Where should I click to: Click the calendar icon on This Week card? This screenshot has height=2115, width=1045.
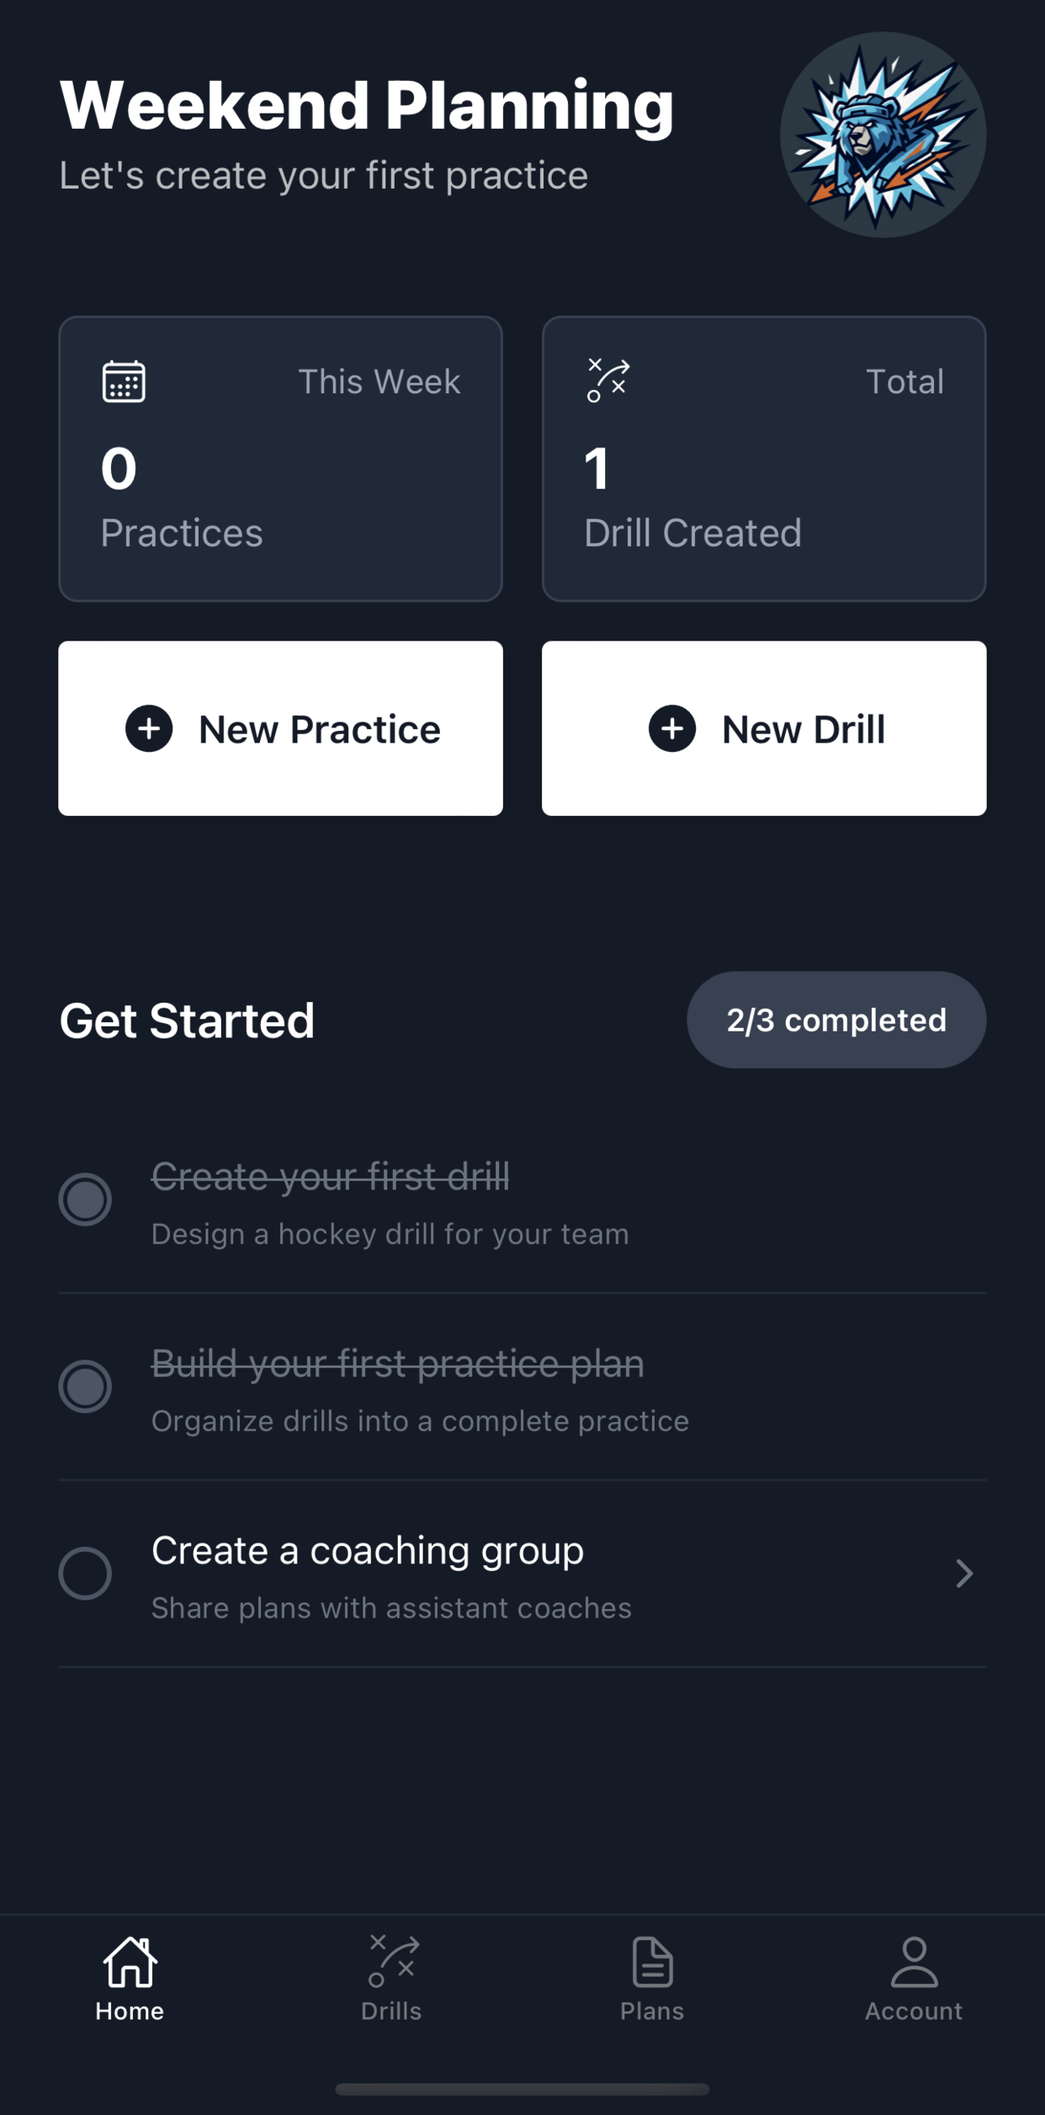123,381
